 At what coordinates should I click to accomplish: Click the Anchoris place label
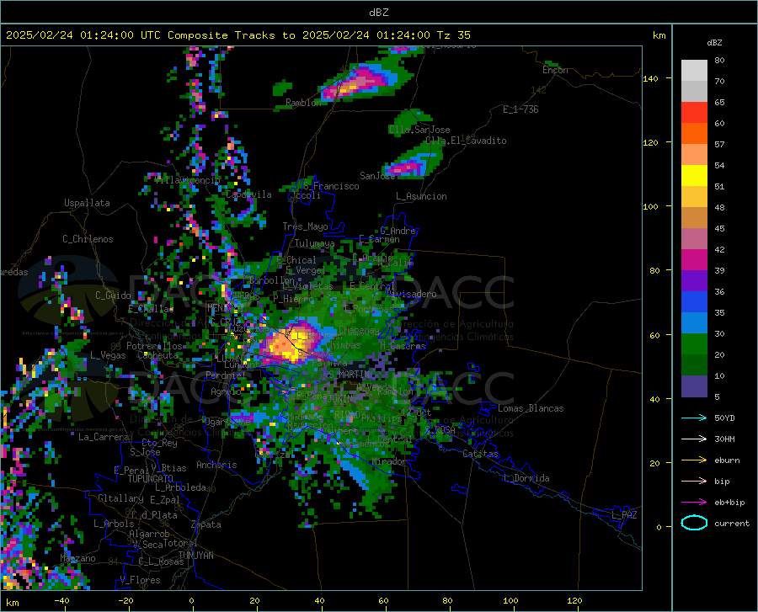[x=216, y=465]
